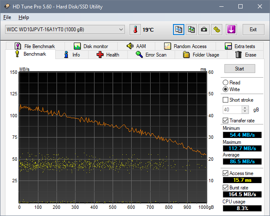
Task: Switch to the Health tab
Action: coord(108,55)
